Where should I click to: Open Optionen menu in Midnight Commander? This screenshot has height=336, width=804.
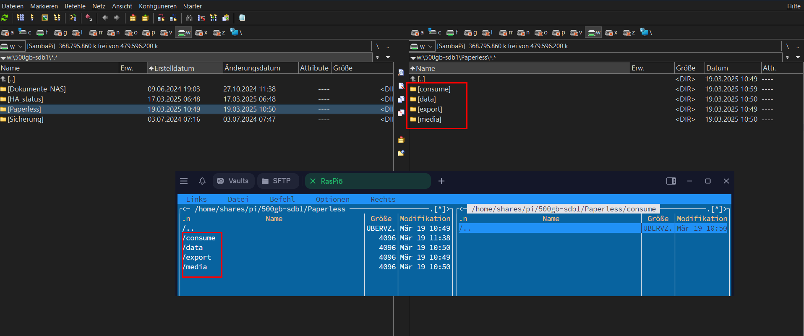(333, 199)
